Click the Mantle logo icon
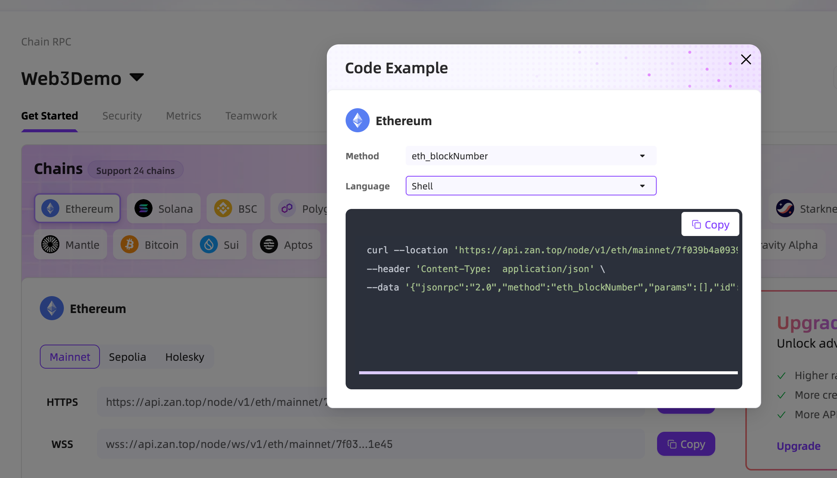The height and width of the screenshot is (478, 837). pos(50,244)
